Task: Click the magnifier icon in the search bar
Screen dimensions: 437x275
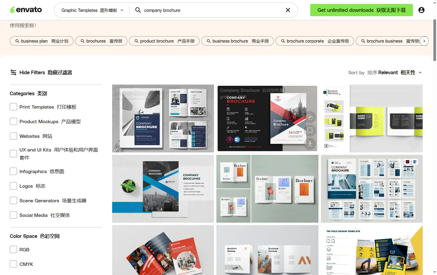Action: (138, 10)
